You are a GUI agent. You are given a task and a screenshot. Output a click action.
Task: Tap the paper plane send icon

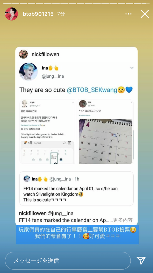click(x=141, y=261)
